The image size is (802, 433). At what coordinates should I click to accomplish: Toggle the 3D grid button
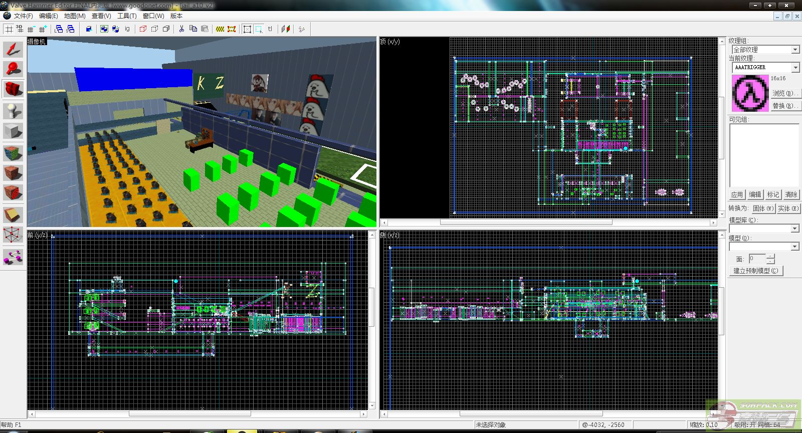point(20,29)
